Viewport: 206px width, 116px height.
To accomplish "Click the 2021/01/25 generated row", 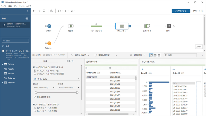I will click(115, 95).
